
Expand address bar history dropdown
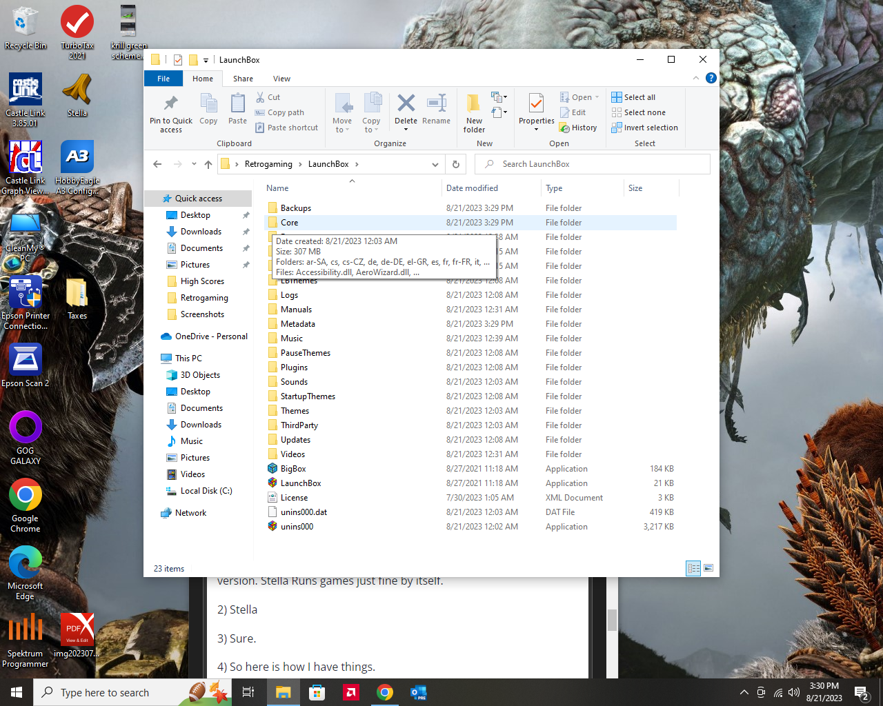click(x=435, y=164)
